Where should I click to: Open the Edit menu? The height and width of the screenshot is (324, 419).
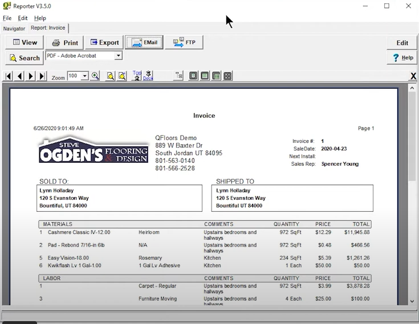(x=23, y=18)
